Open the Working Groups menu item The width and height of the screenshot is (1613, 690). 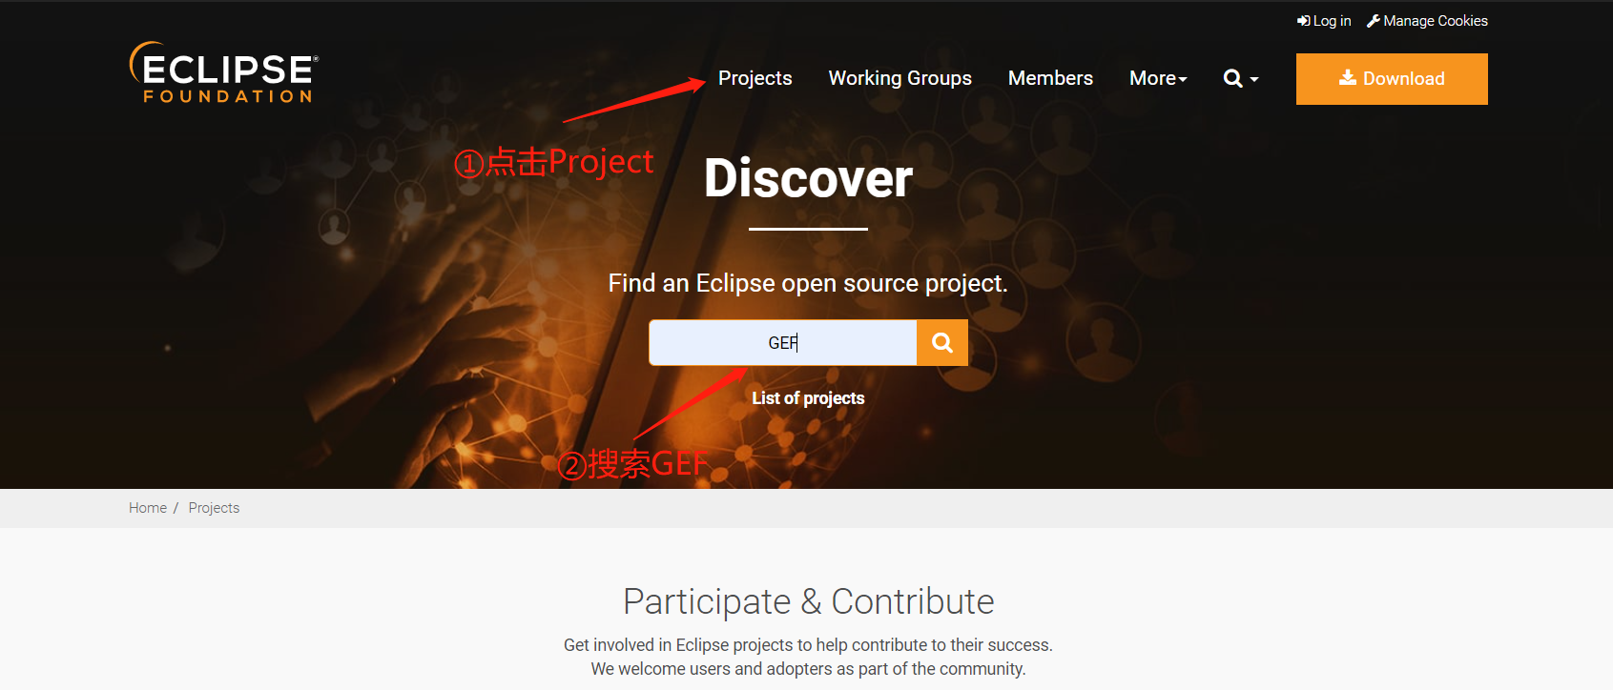pos(900,78)
